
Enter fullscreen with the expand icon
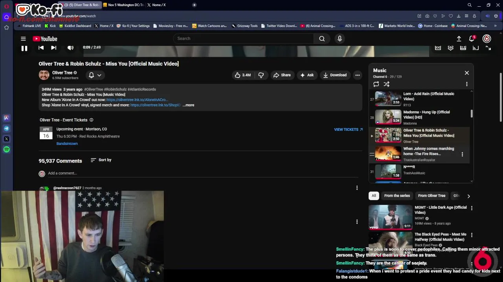(488, 48)
